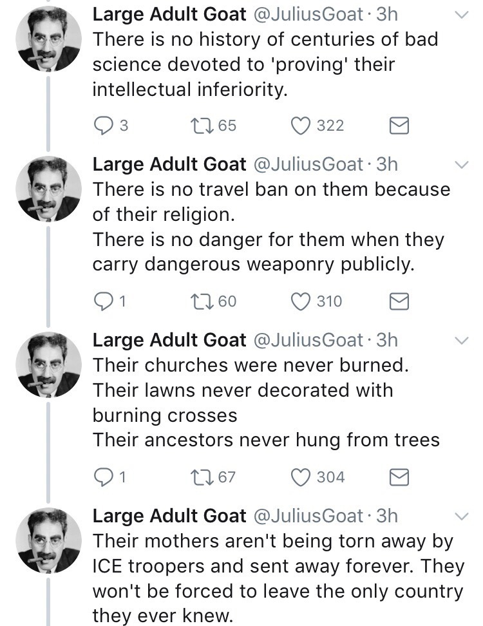Open options chevron on 'bad science' tweet

pyautogui.click(x=462, y=16)
